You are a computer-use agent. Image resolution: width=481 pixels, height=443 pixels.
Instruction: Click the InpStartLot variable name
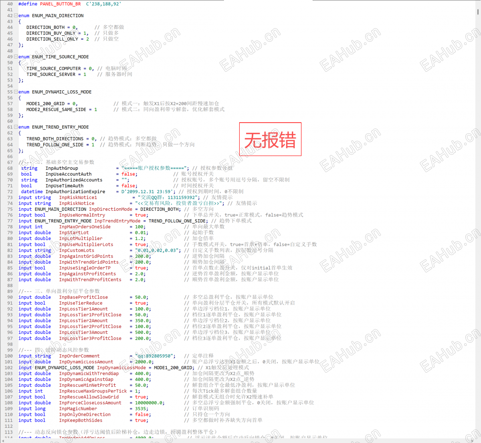[x=74, y=233]
